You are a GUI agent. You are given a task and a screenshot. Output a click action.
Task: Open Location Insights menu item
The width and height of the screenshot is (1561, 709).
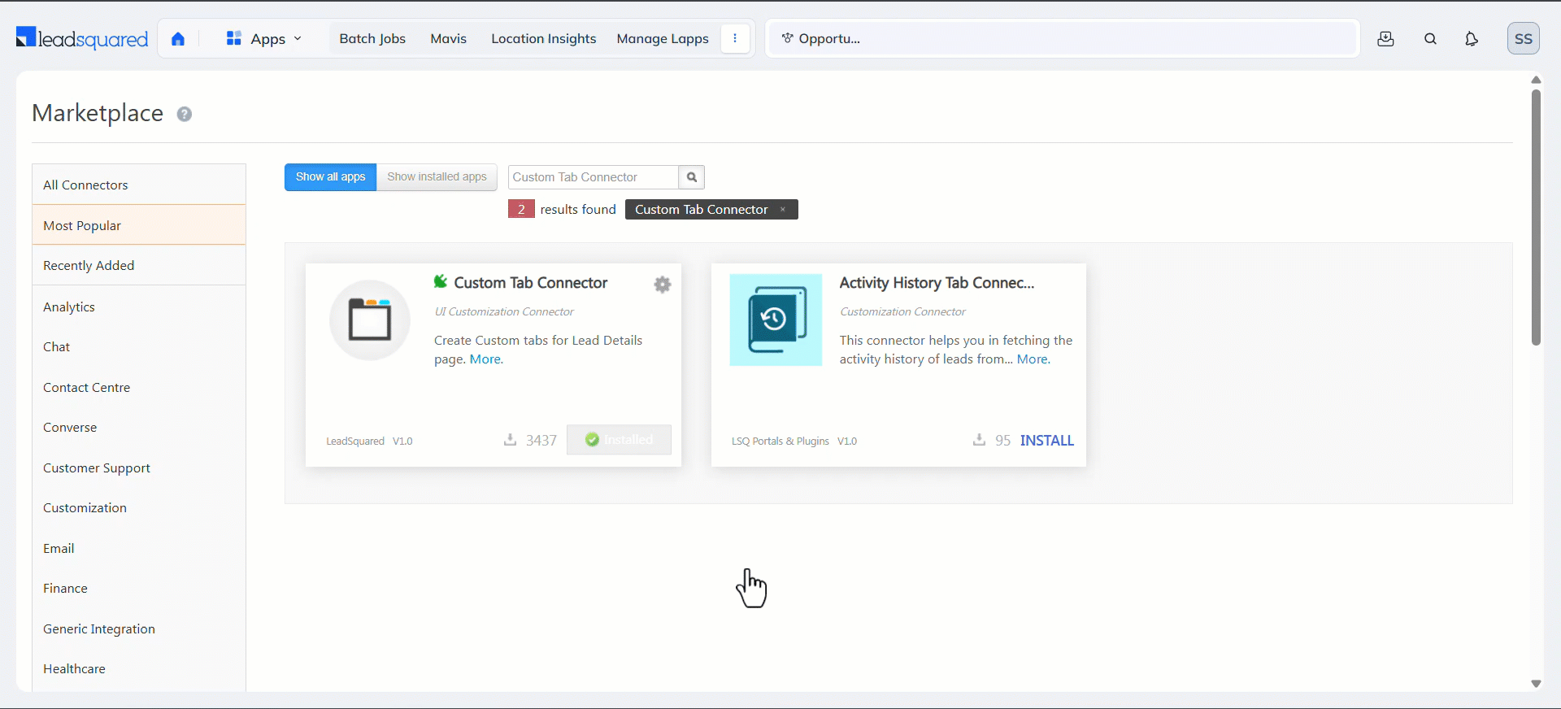(544, 39)
